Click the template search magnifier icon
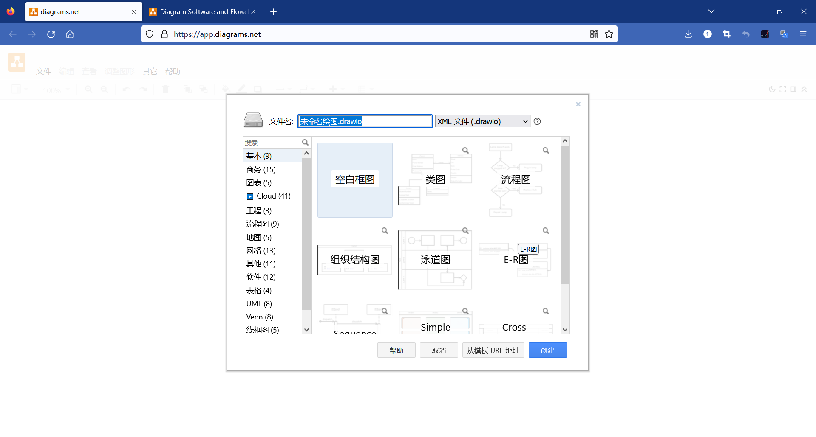The image size is (816, 437). click(305, 143)
